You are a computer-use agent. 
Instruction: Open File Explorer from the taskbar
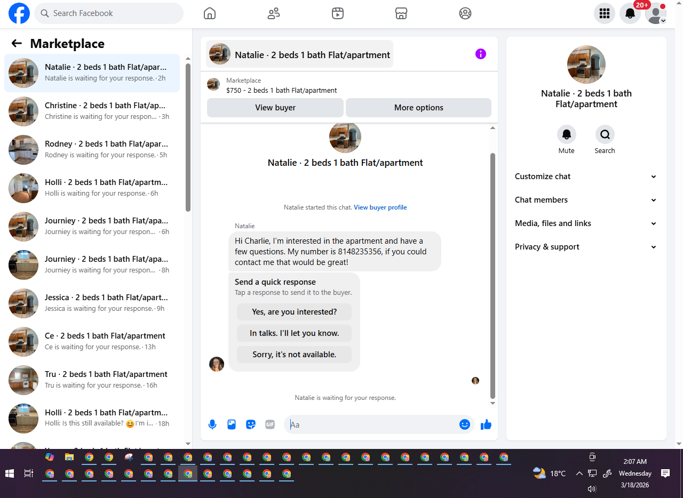(x=69, y=457)
